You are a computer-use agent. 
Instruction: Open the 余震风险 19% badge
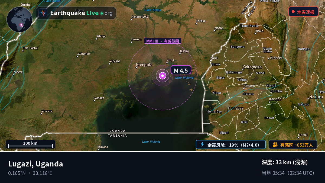[231, 145]
